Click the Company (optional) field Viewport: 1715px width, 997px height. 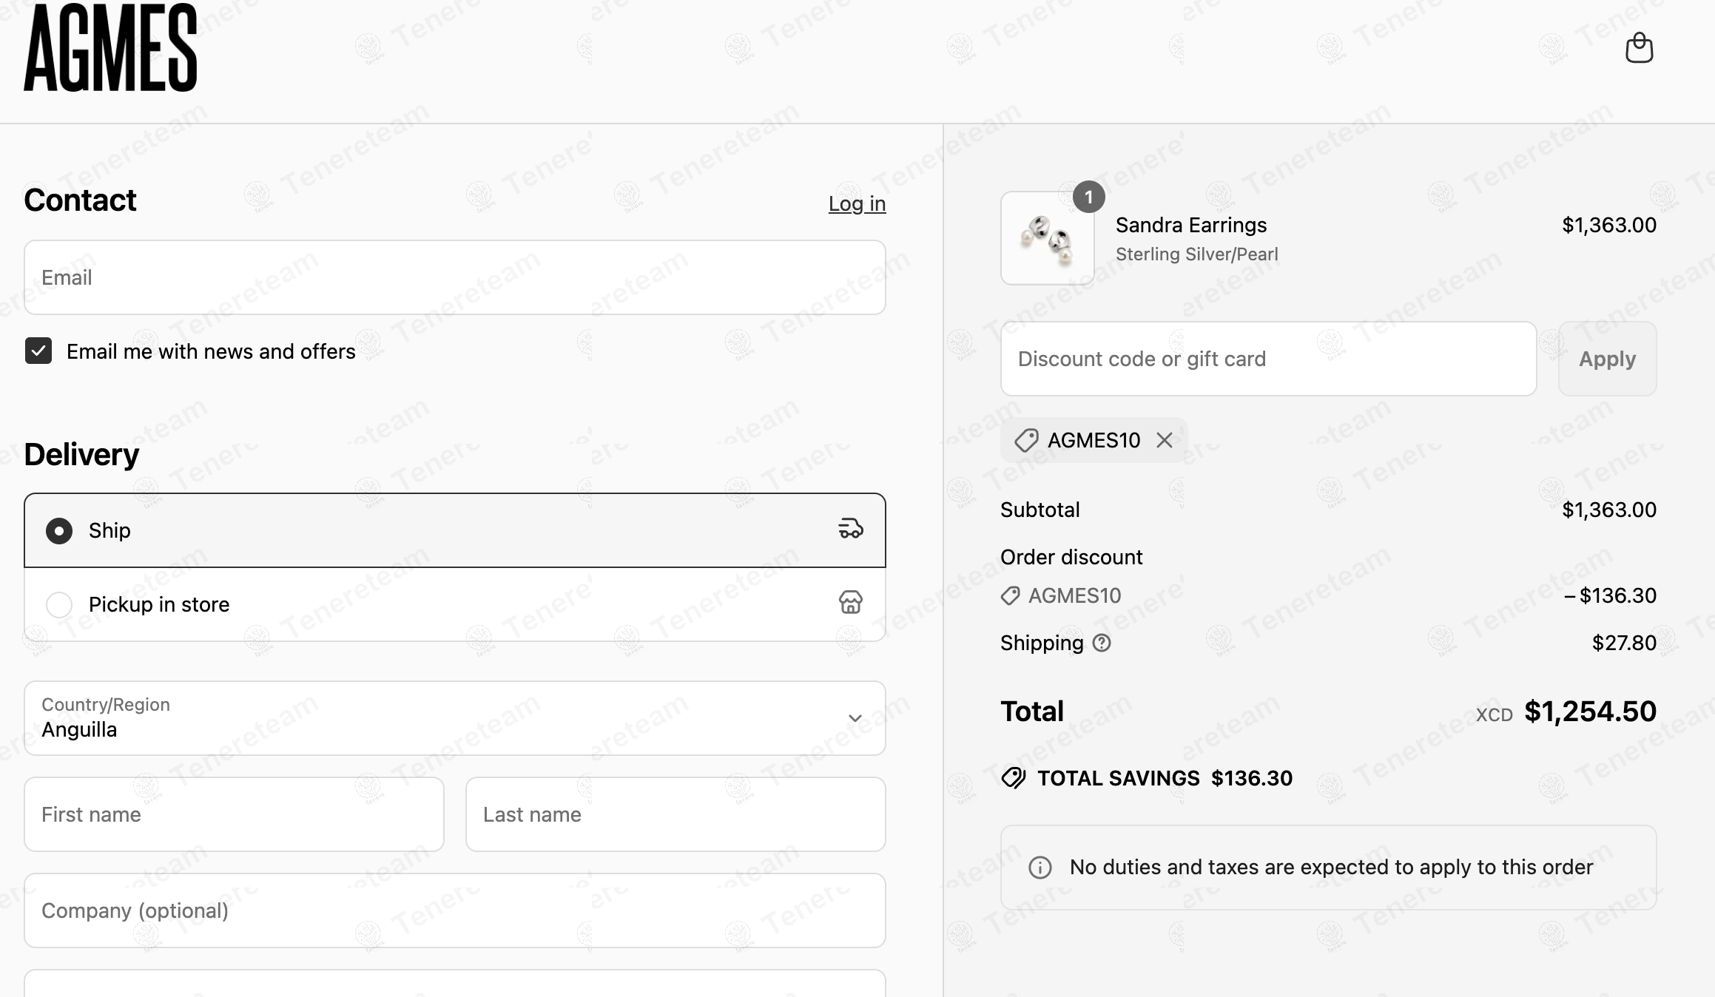[x=455, y=910]
